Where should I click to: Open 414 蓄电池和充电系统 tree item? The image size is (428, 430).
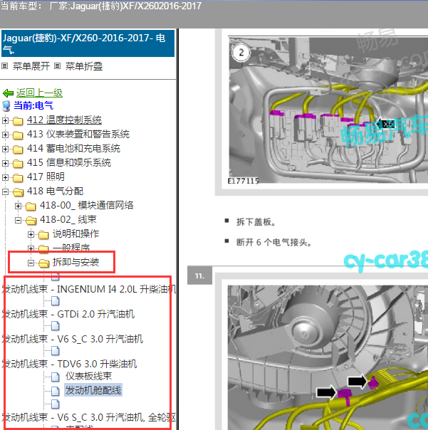[73, 149]
